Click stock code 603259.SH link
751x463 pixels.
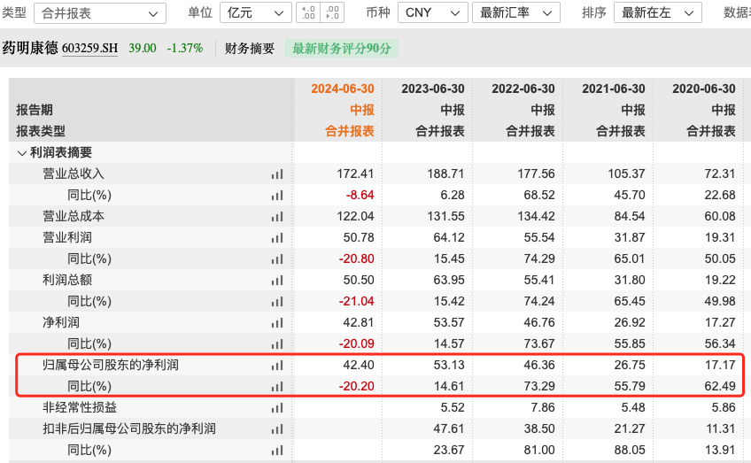89,49
